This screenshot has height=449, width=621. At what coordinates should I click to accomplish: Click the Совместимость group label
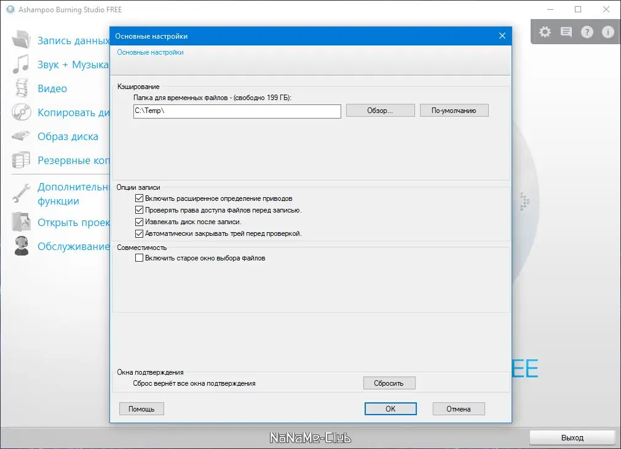click(142, 248)
